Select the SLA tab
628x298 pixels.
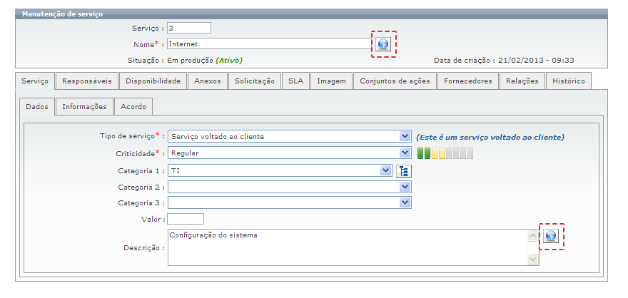pyautogui.click(x=295, y=81)
